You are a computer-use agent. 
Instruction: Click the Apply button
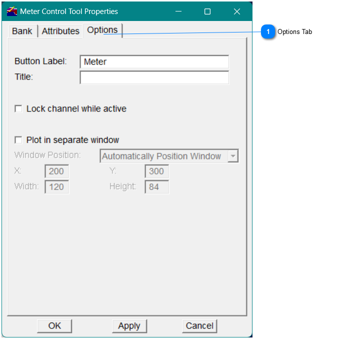129,326
